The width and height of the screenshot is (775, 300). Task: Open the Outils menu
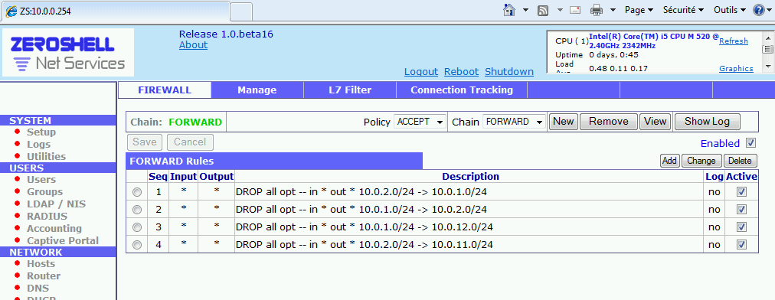coord(730,10)
